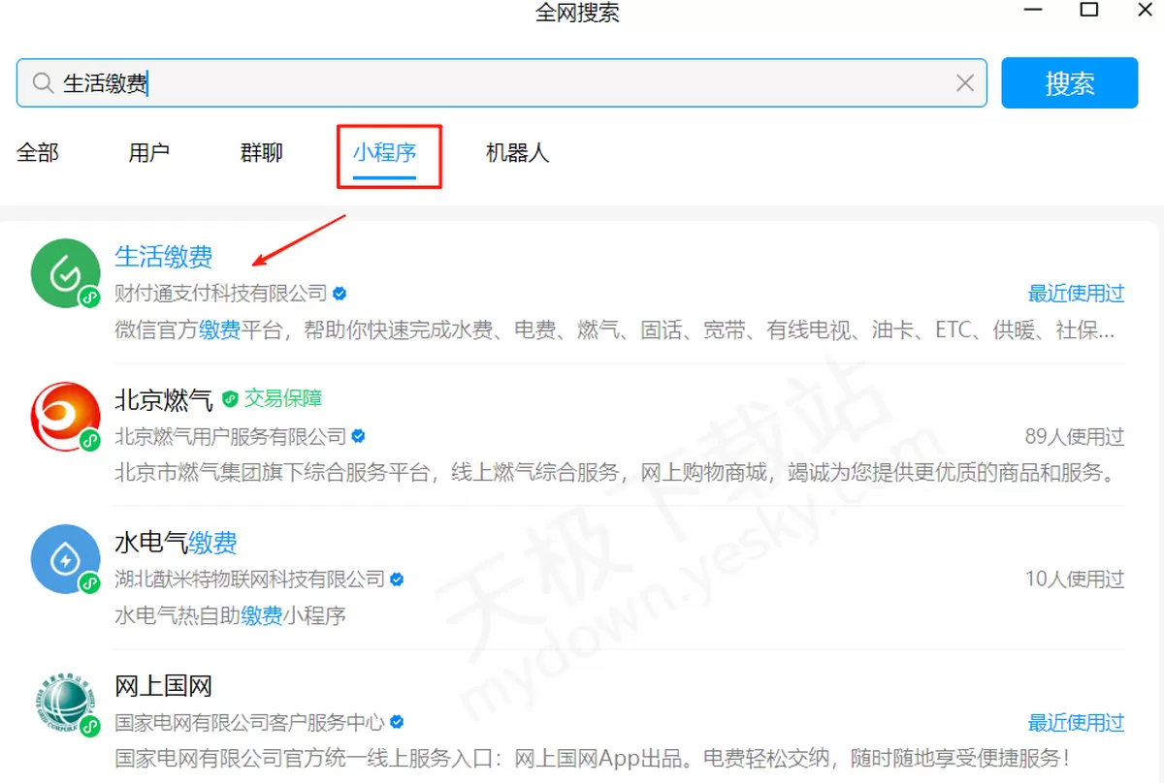Open 北京燃气 red logo icon
Viewport: 1164px width, 783px height.
[66, 417]
